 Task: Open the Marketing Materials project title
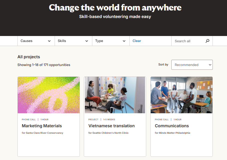click(42, 126)
